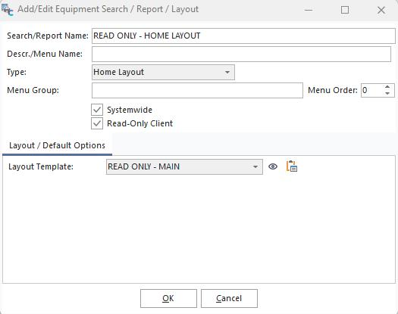The height and width of the screenshot is (314, 398).
Task: Close the dialog with the X button
Action: coord(381,10)
